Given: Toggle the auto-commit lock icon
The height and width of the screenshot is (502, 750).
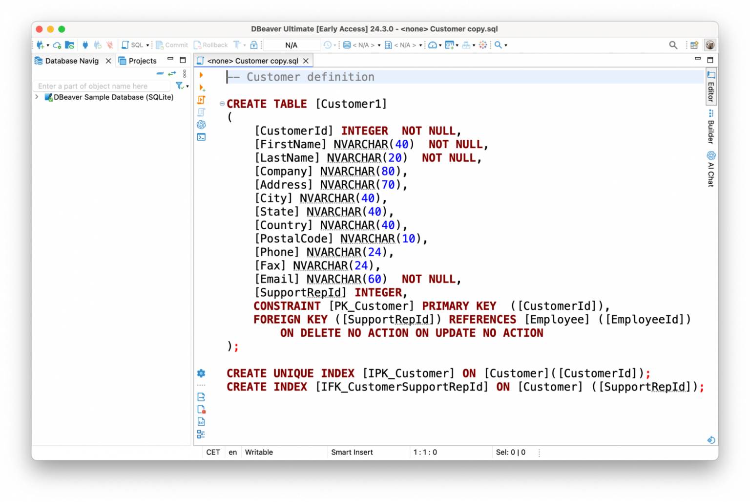Looking at the screenshot, I should coord(254,44).
